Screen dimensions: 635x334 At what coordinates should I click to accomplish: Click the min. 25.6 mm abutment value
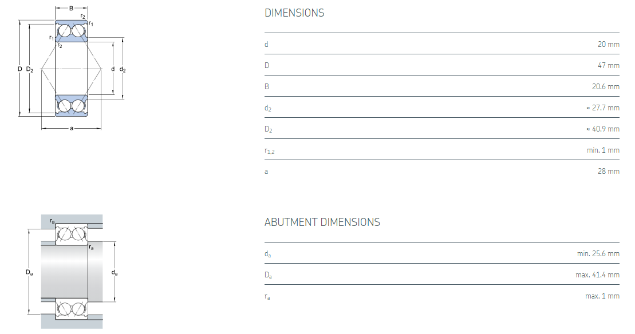[598, 253]
